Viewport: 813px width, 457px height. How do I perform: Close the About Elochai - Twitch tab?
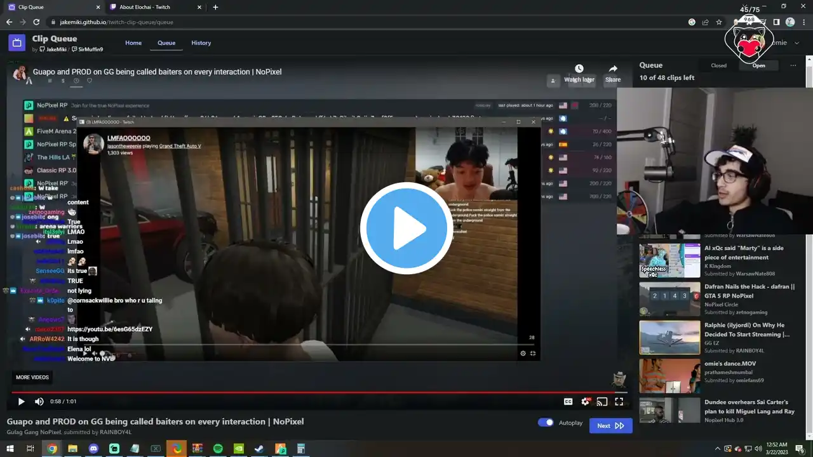pos(199,8)
